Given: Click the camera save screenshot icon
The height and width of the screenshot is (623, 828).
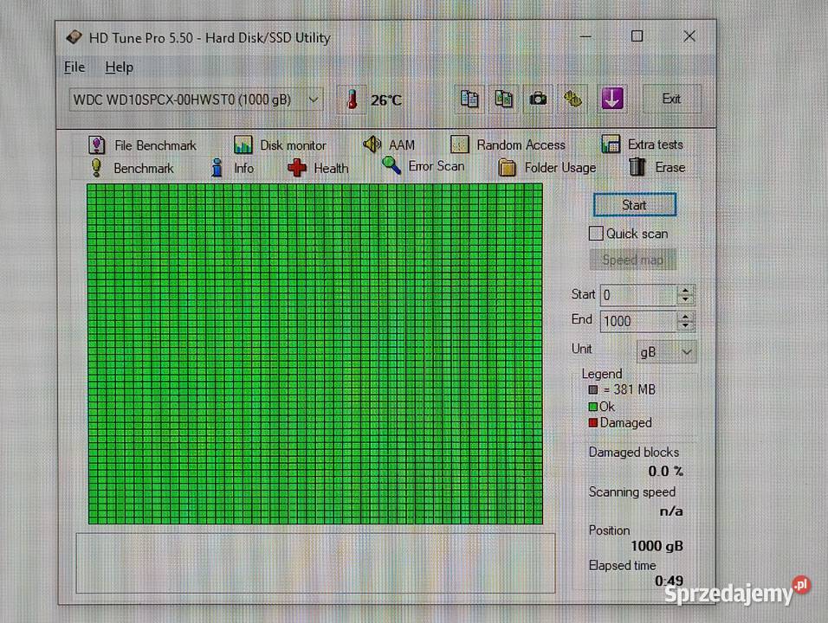Looking at the screenshot, I should (x=538, y=100).
